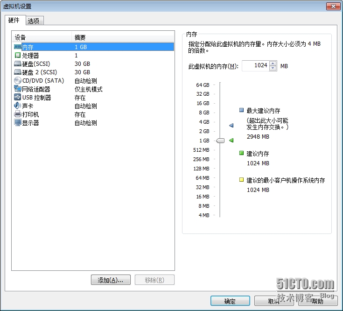Viewport: 343px width, 311px height.
Task: Select the 显示器 row label
Action: click(x=30, y=123)
